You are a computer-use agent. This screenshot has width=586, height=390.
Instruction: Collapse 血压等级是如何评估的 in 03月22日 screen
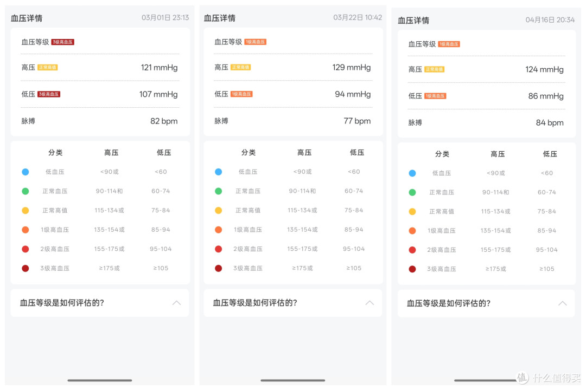[x=370, y=303]
